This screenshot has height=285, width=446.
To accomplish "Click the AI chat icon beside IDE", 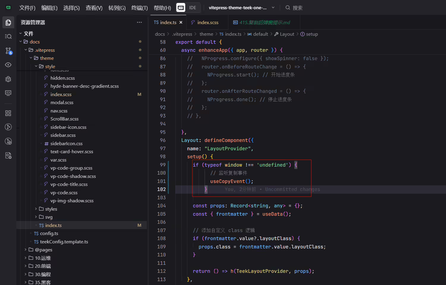I will click(180, 8).
